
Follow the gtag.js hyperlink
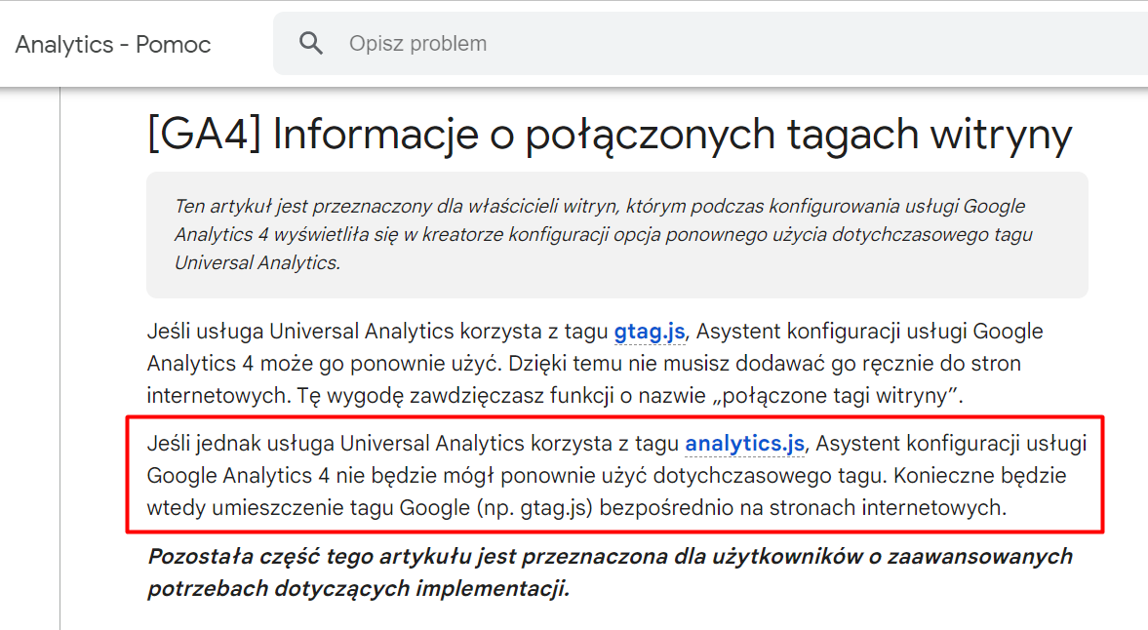coord(650,332)
